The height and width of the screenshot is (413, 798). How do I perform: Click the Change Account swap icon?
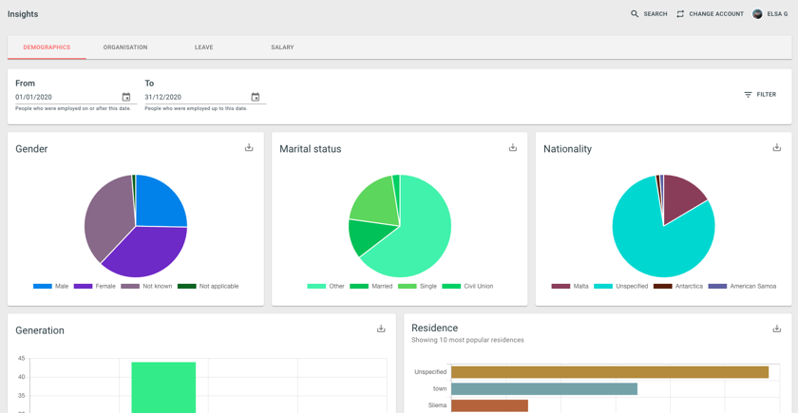680,14
